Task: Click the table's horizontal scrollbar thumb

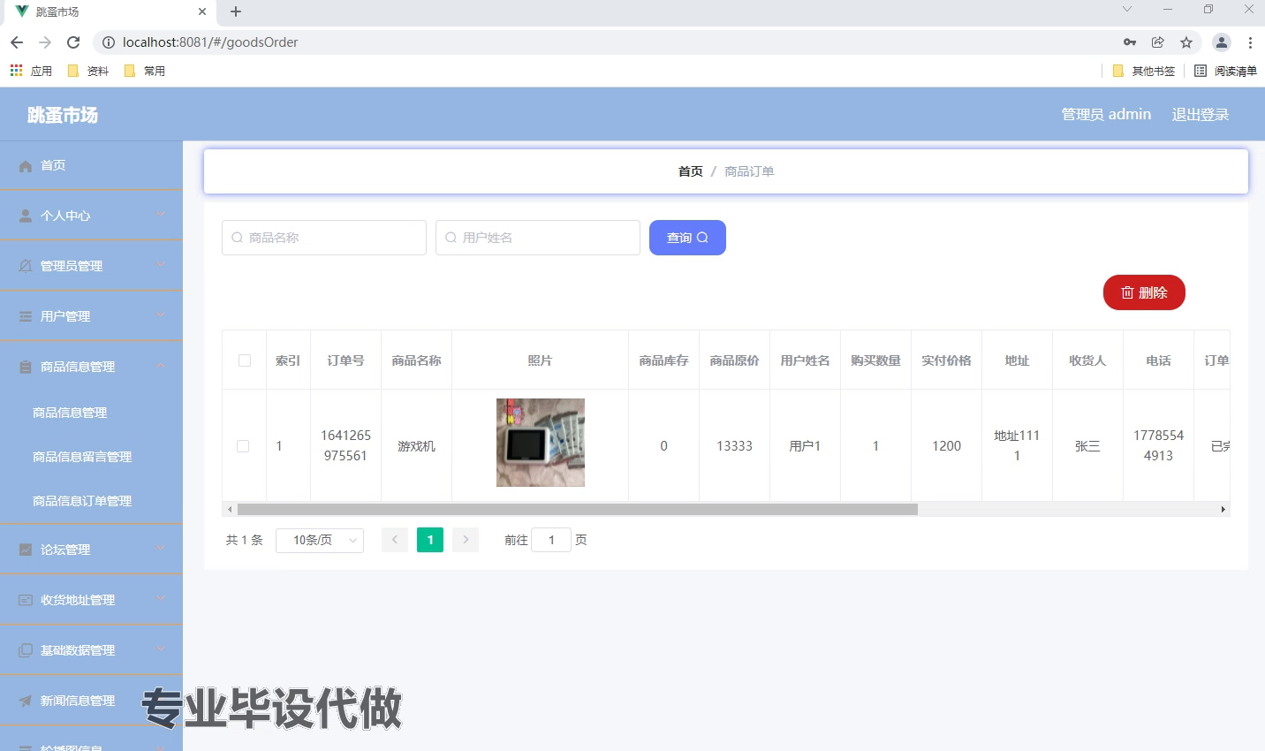Action: [x=578, y=509]
